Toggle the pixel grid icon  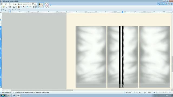click(34, 7)
